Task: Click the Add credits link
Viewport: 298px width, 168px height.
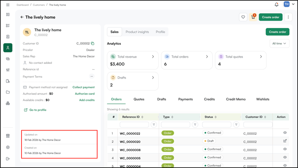Action: pos(87,100)
